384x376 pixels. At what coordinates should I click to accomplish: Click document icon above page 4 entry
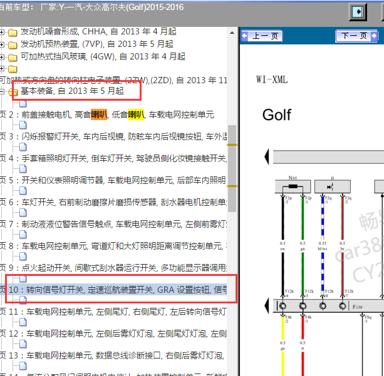[x=23, y=147]
